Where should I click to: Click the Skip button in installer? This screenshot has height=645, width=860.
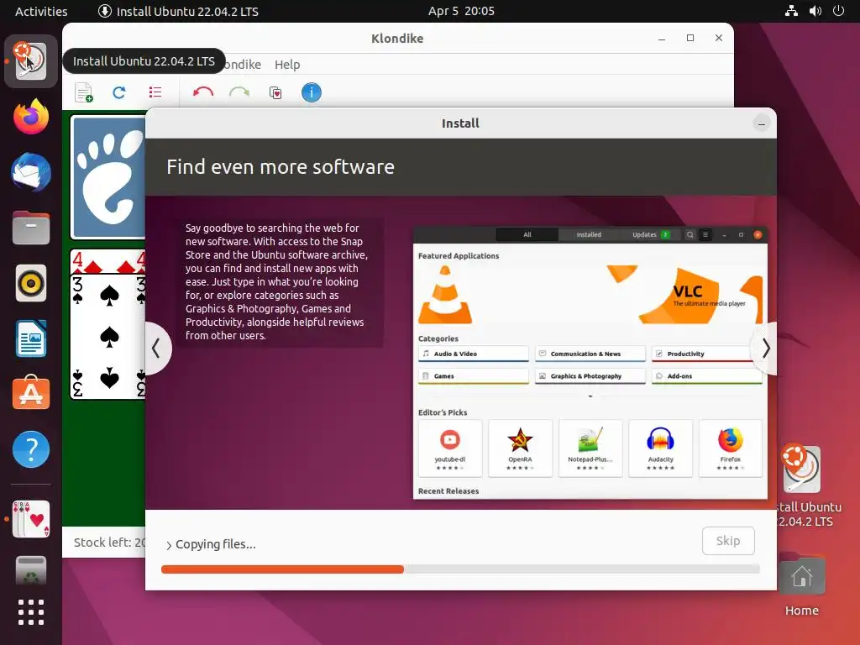click(728, 541)
